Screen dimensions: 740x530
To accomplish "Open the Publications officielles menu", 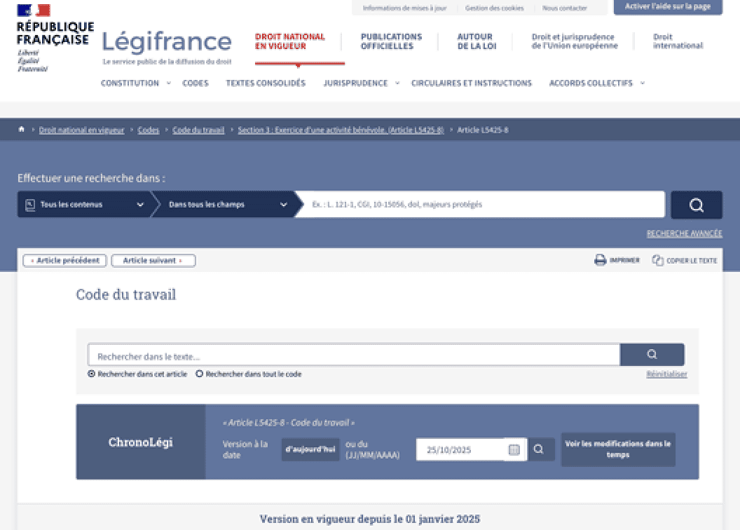I will coord(390,40).
